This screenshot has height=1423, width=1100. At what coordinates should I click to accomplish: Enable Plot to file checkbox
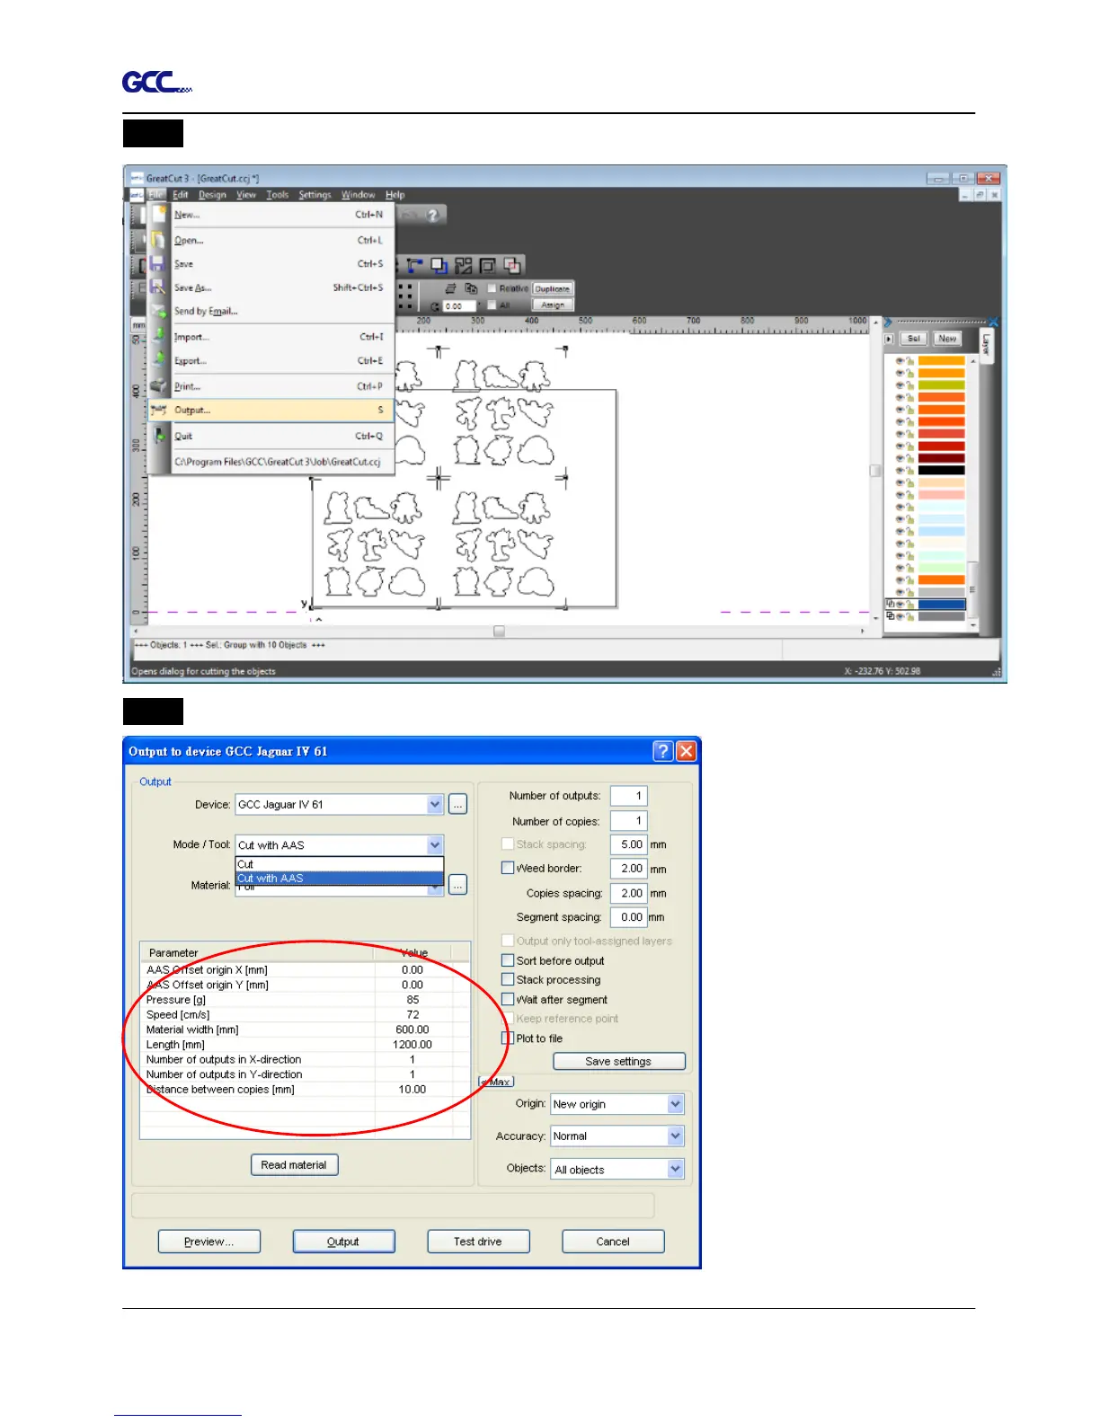(x=508, y=1038)
